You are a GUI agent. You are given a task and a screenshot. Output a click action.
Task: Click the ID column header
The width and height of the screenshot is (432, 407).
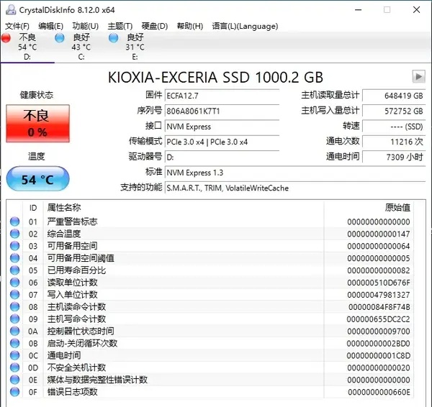[x=33, y=208]
